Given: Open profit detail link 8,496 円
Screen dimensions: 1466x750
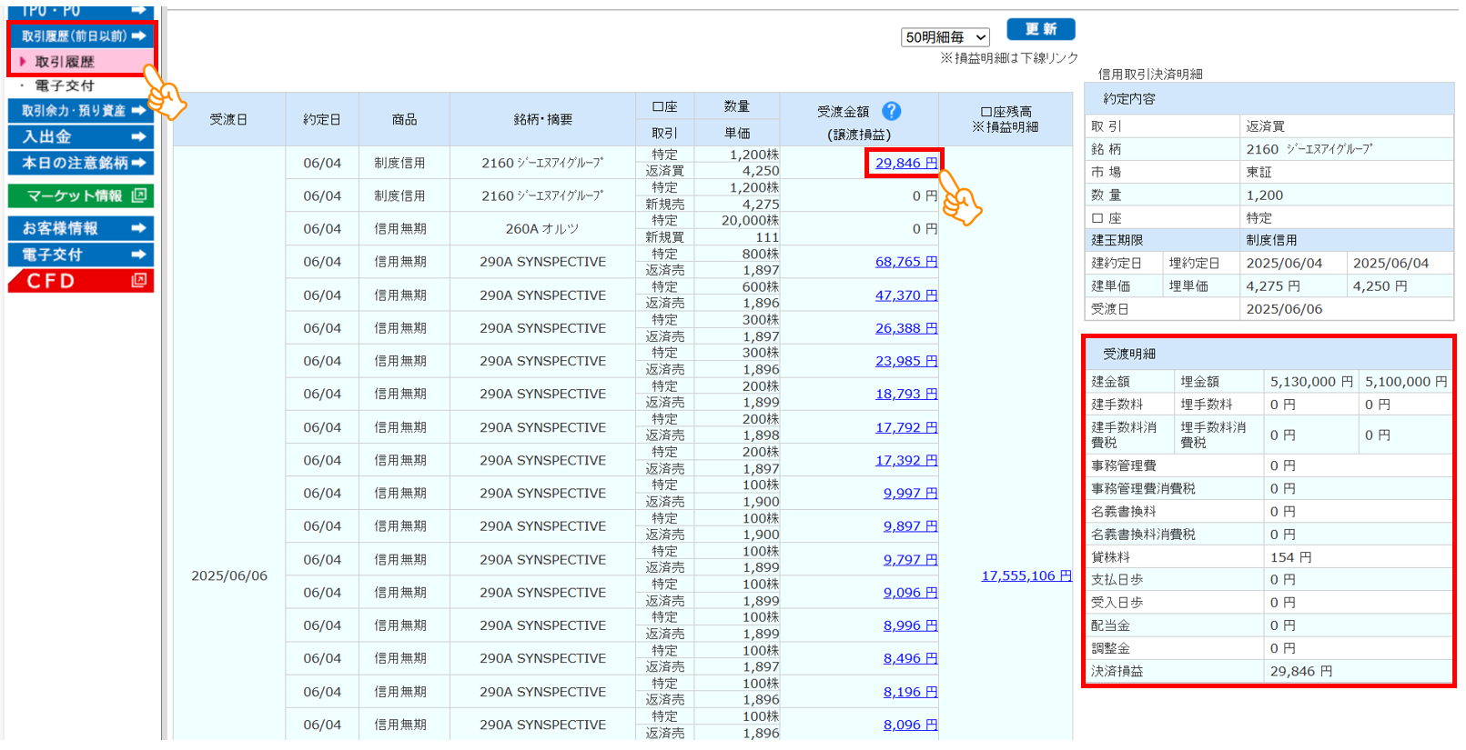Looking at the screenshot, I should click(x=910, y=658).
